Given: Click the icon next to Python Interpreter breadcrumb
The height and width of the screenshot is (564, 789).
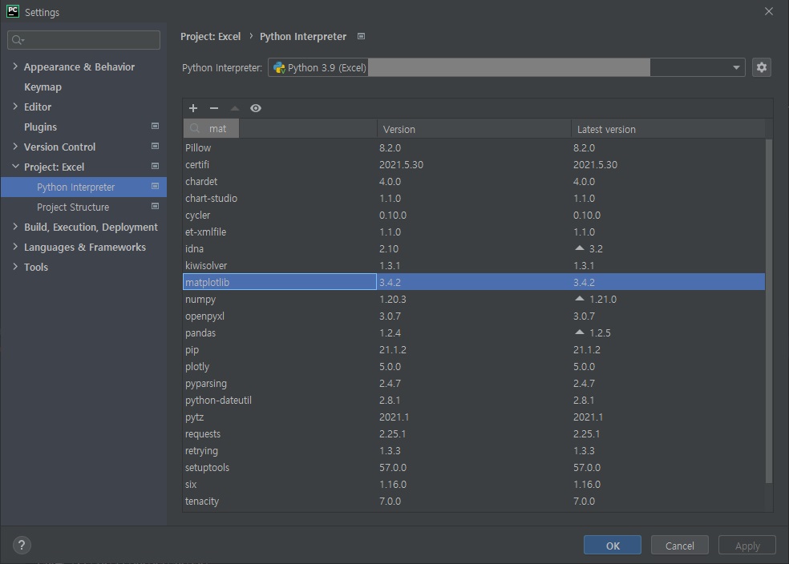Looking at the screenshot, I should (x=361, y=36).
